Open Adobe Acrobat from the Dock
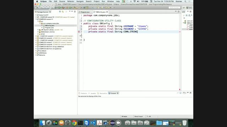 (x=99, y=123)
